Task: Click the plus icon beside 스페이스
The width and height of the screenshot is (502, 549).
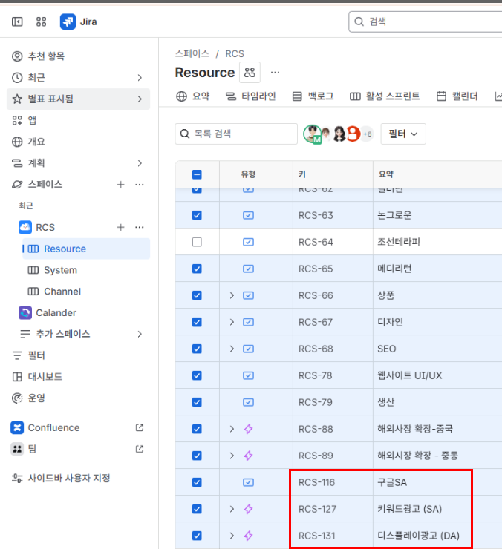Action: pyautogui.click(x=120, y=185)
